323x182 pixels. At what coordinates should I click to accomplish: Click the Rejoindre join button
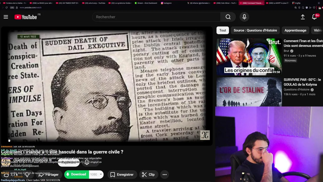tap(69, 162)
